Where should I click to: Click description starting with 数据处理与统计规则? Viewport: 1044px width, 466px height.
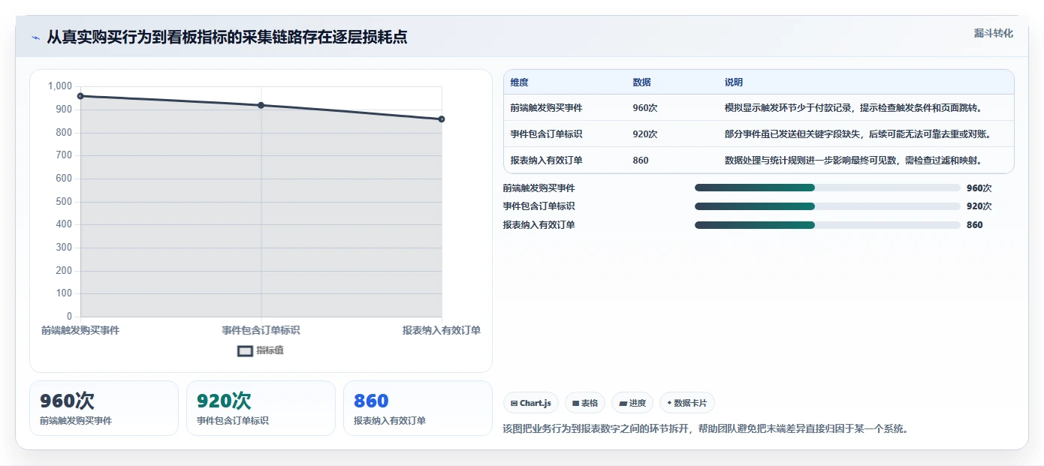[x=853, y=161]
